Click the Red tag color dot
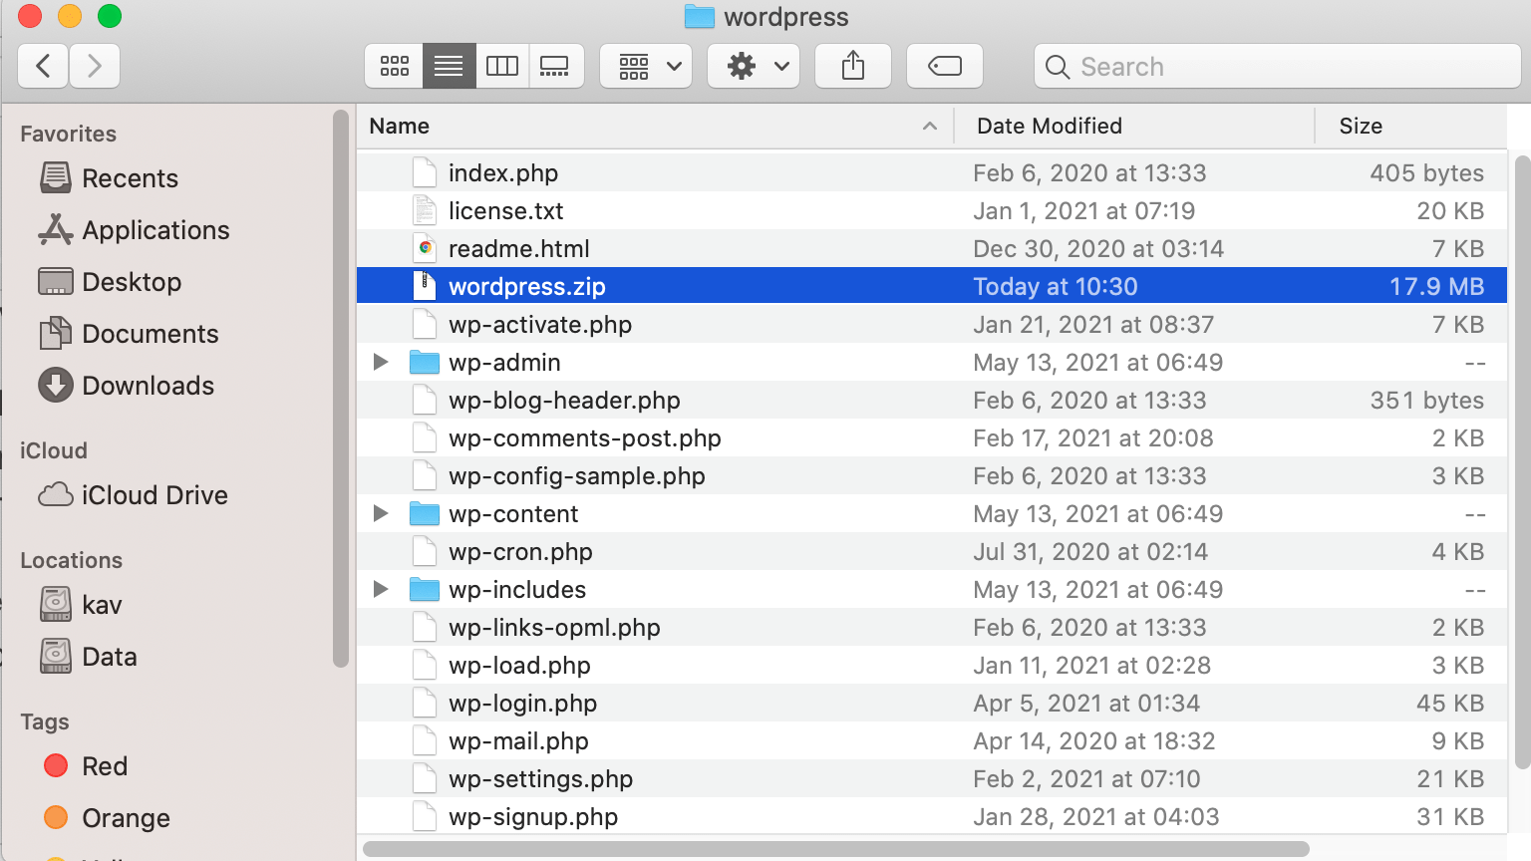Image resolution: width=1531 pixels, height=861 pixels. (56, 766)
